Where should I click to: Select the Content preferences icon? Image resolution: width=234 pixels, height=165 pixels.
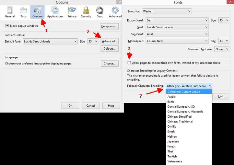[38, 12]
